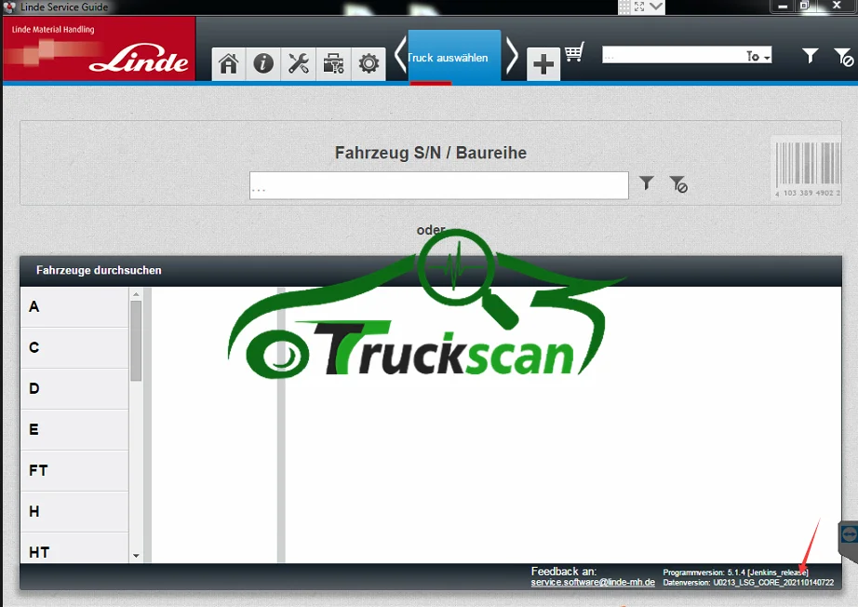Select series FT in vehicle list

[x=74, y=471]
